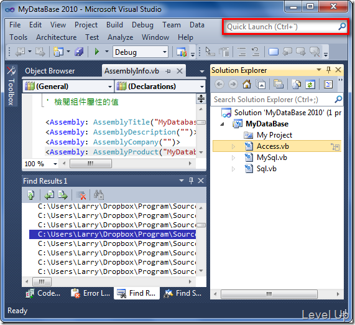
Task: Click Refresh icon in Solution Explorer
Action: (x=310, y=85)
